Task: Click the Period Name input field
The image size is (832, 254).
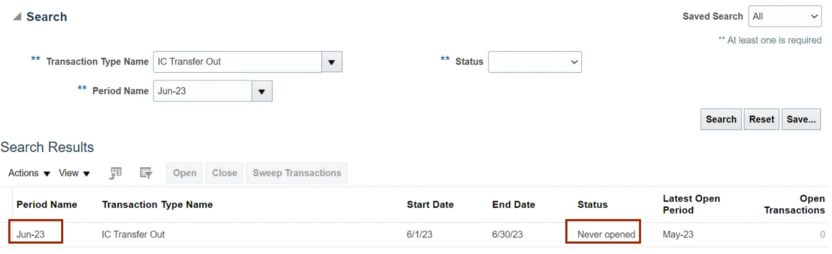Action: point(203,92)
